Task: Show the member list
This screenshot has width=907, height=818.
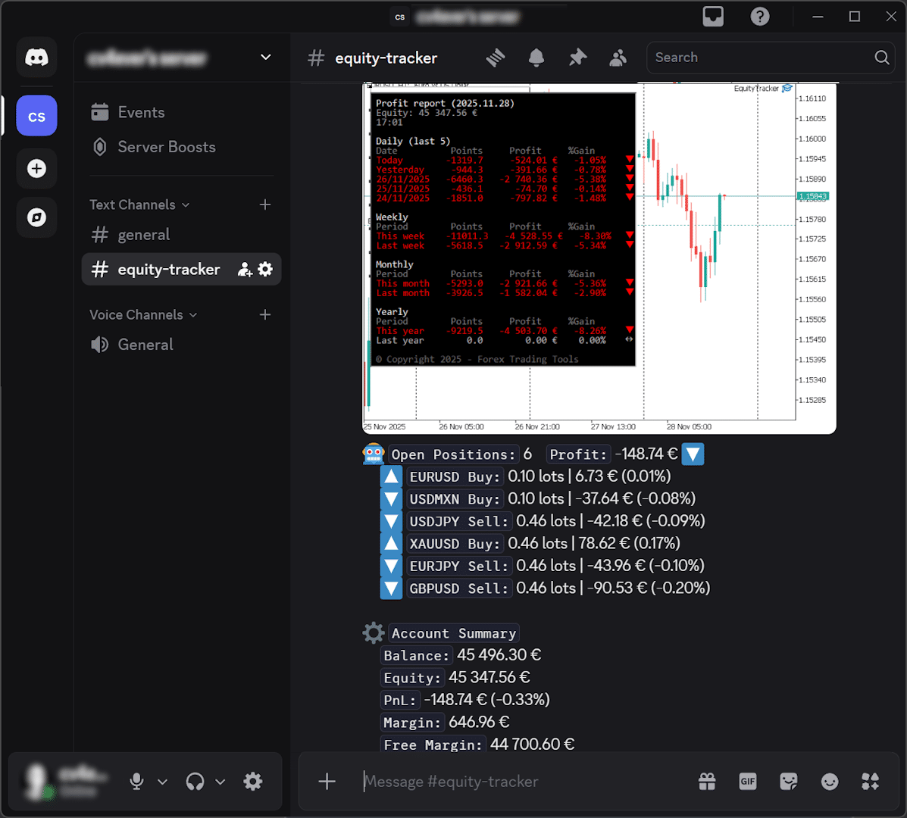Action: point(618,58)
